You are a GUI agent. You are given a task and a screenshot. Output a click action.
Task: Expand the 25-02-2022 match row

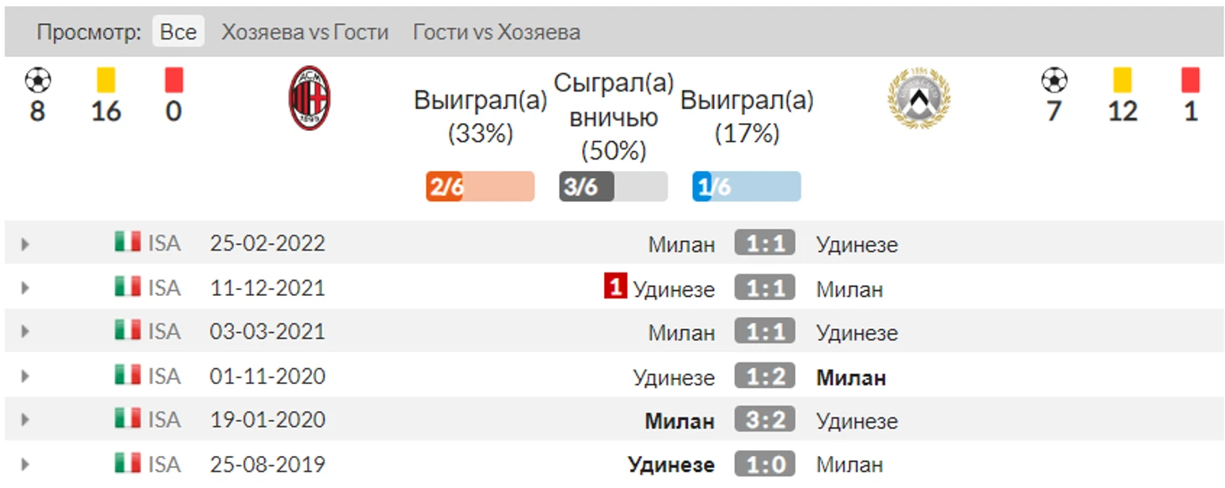pyautogui.click(x=25, y=245)
